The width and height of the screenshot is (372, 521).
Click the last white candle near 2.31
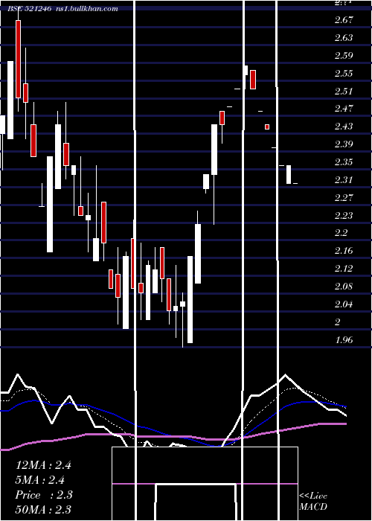tap(289, 174)
